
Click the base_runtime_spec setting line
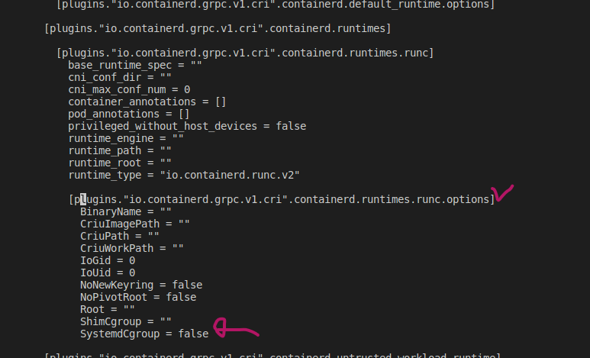[135, 65]
